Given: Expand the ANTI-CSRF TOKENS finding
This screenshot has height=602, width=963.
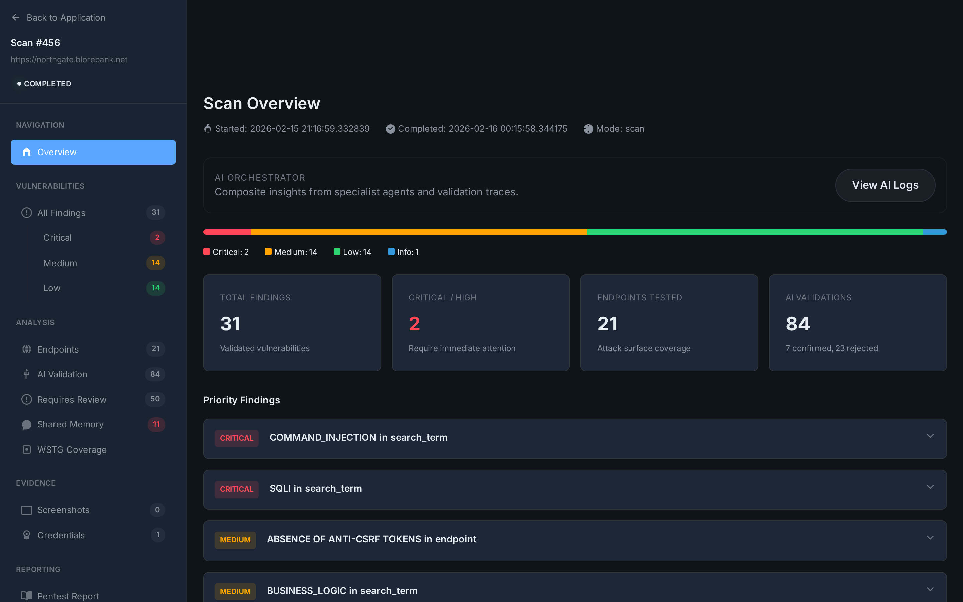Looking at the screenshot, I should [930, 537].
